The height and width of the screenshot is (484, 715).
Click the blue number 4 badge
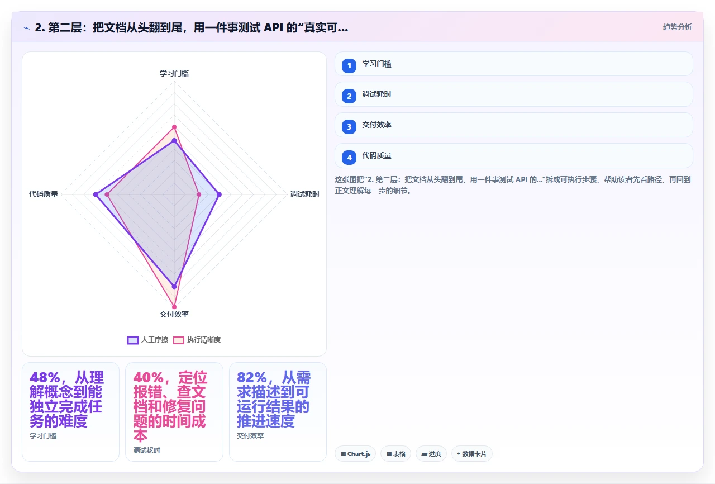tap(349, 157)
